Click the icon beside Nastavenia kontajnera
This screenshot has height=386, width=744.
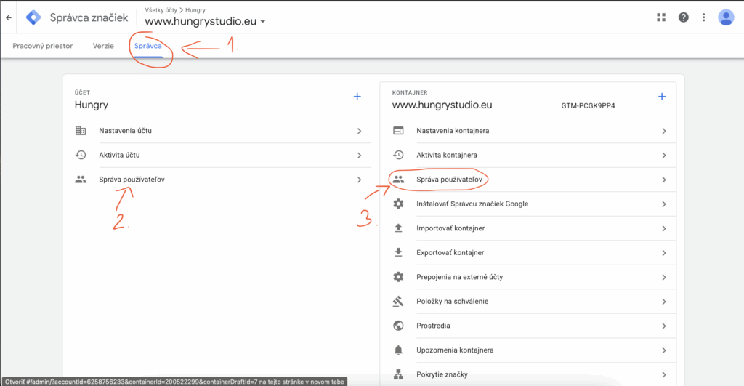point(399,131)
